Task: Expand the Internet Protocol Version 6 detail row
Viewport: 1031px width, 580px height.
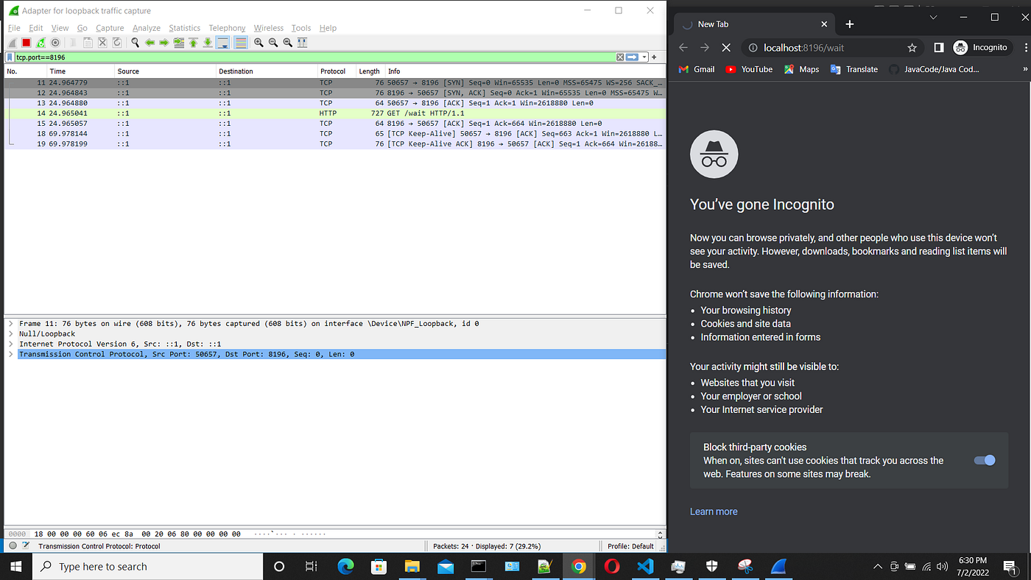Action: 10,343
